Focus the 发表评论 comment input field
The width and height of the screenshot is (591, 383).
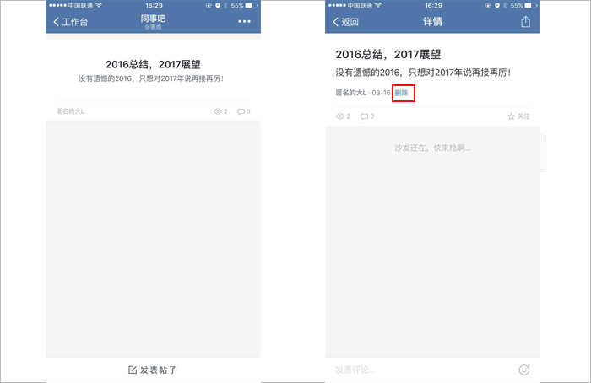421,370
